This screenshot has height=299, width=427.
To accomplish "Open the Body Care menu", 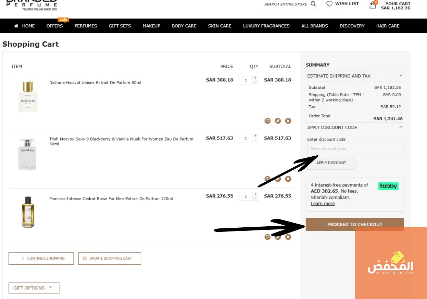I will point(184,26).
